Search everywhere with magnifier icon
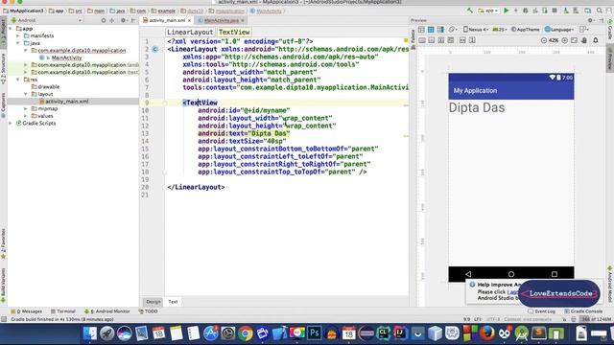The width and height of the screenshot is (614, 345). click(x=599, y=11)
